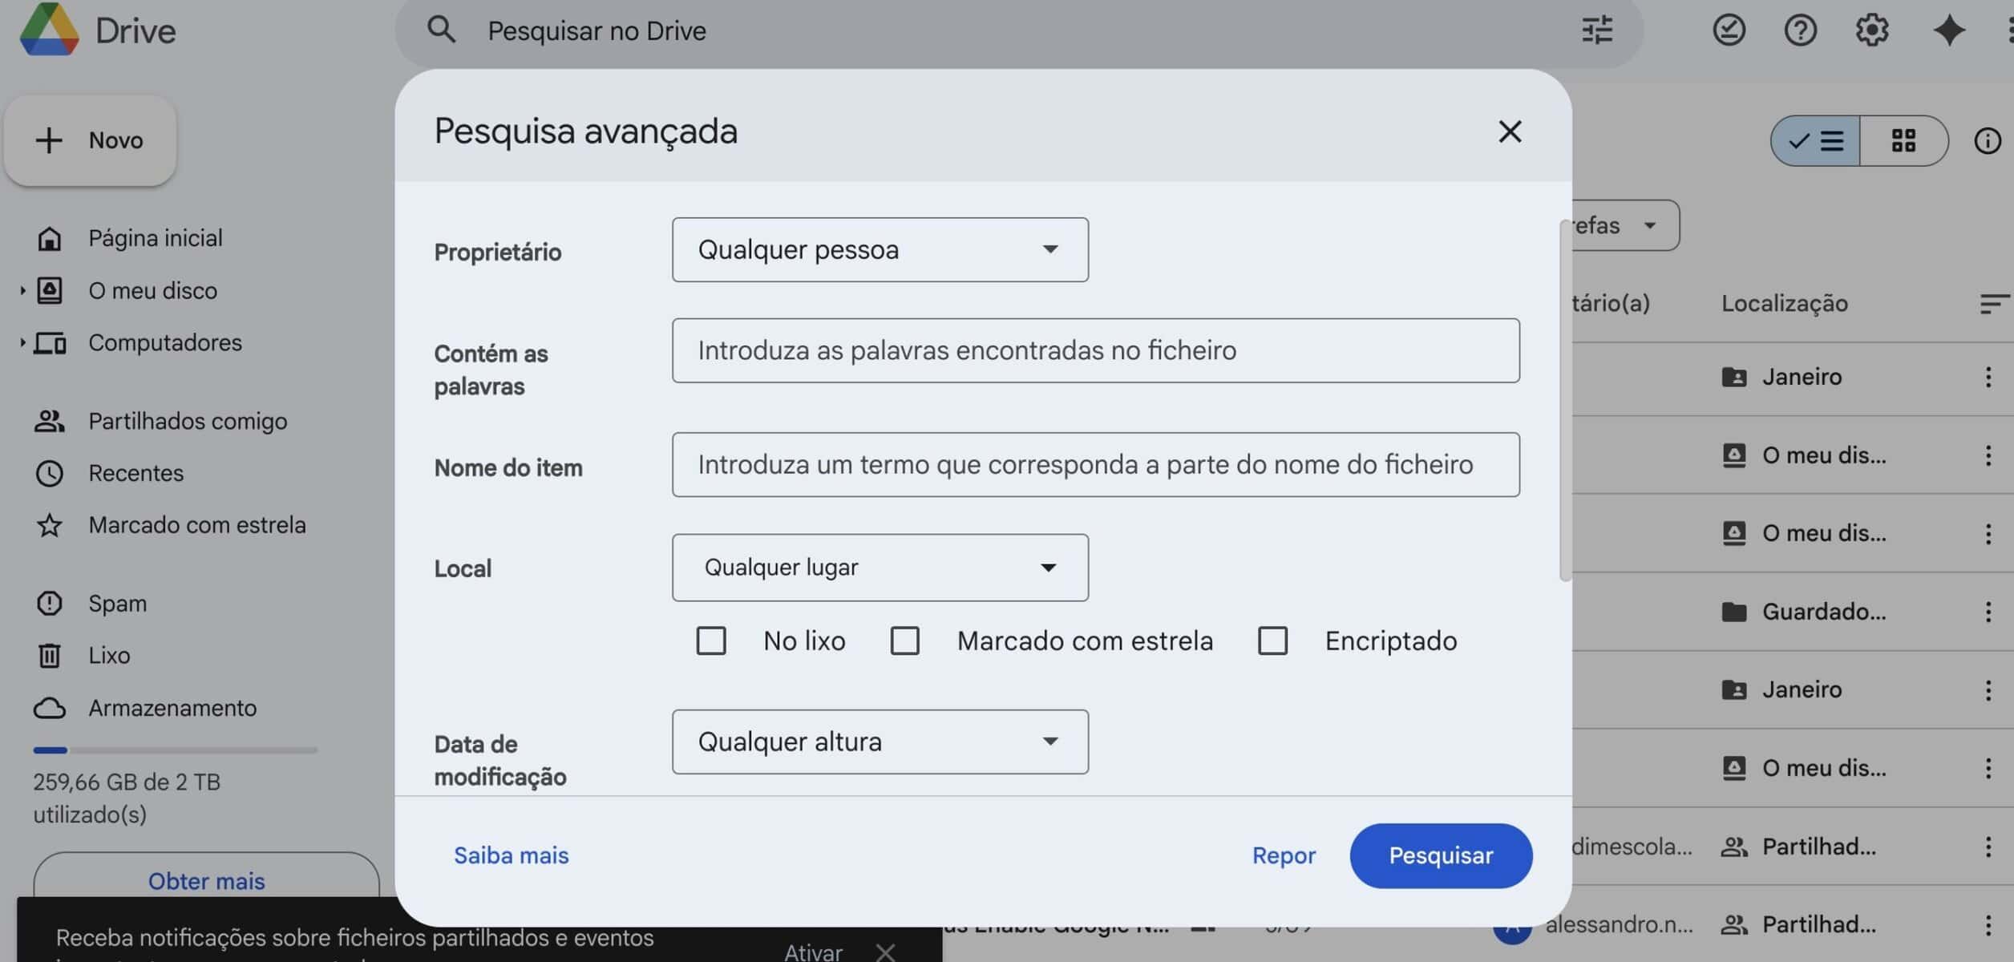Open the settings gear icon
Screen dimensions: 2014x962
click(1871, 30)
